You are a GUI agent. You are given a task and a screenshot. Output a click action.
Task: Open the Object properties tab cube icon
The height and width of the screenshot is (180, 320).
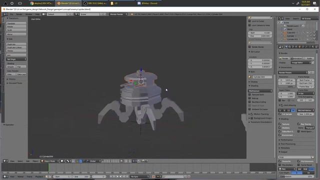[299, 47]
